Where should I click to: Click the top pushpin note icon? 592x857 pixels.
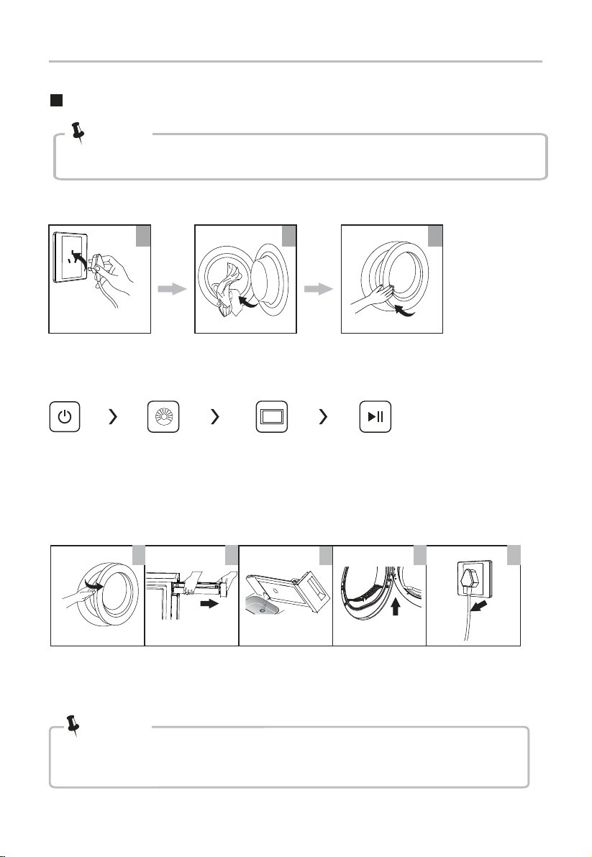pos(78,132)
